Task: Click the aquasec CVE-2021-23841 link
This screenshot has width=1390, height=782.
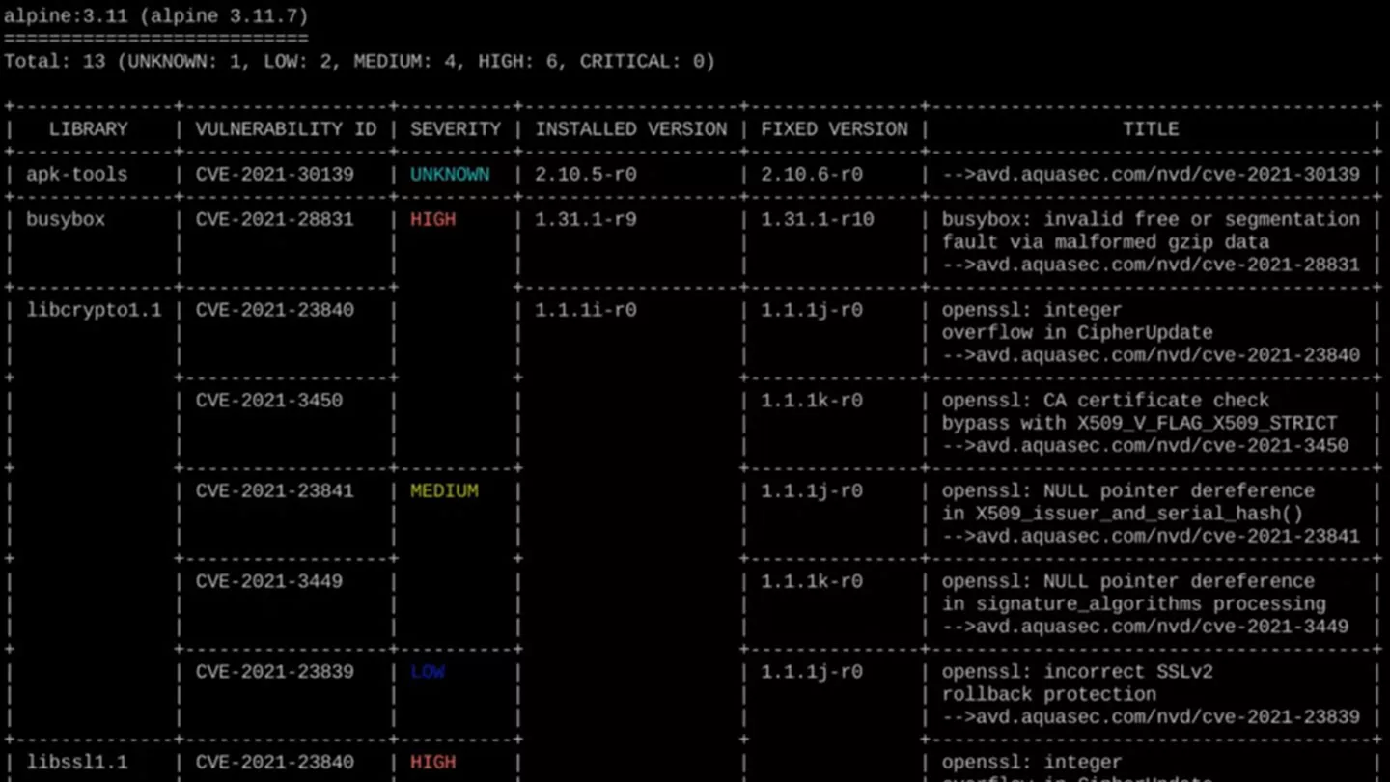Action: [x=1151, y=536]
